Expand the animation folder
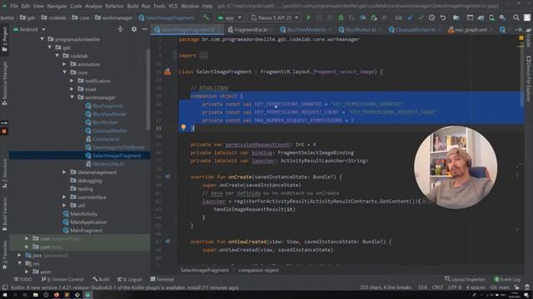This screenshot has height=299, width=533. (65, 64)
